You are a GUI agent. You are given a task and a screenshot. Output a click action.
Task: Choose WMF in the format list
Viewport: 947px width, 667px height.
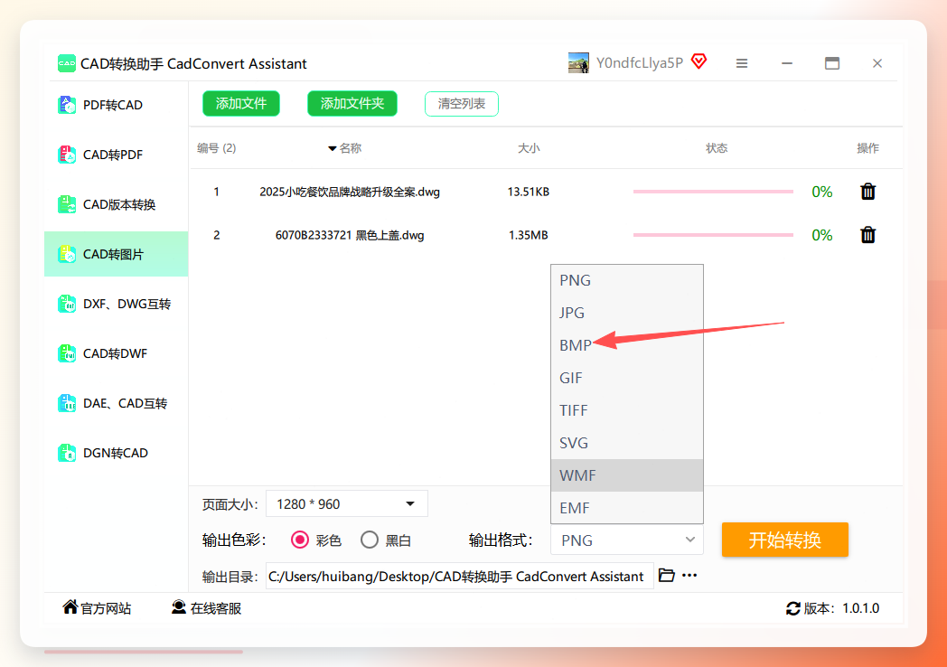pyautogui.click(x=627, y=475)
